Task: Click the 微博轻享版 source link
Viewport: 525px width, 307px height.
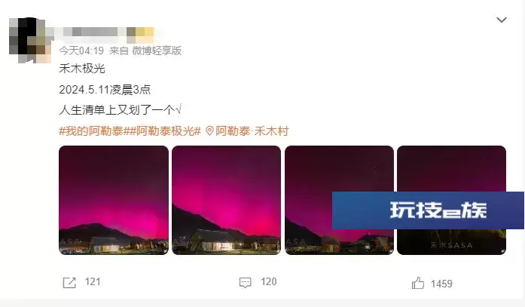Action: pos(157,51)
